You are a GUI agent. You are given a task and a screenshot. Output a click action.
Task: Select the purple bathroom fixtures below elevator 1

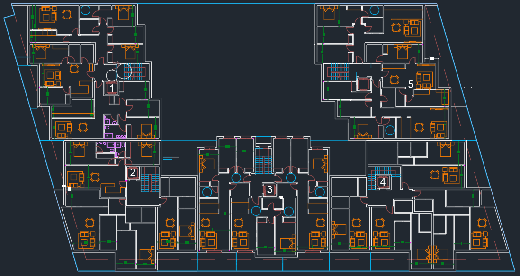(108, 124)
